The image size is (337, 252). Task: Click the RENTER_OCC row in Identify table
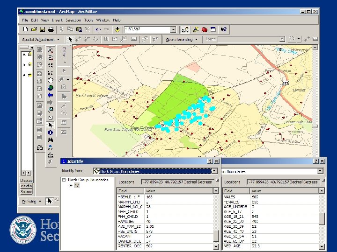[165, 246]
